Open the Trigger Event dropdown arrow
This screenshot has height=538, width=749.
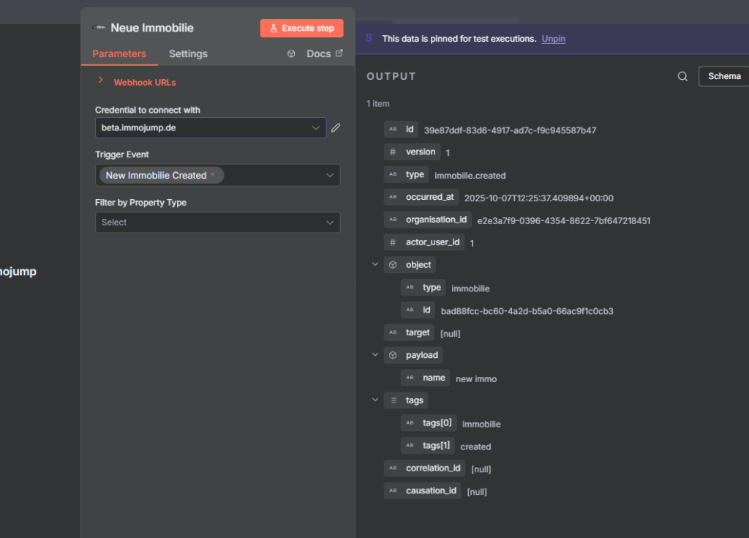[330, 176]
